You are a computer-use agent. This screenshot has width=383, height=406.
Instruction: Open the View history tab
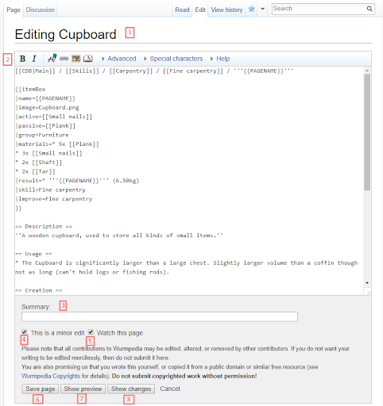226,10
